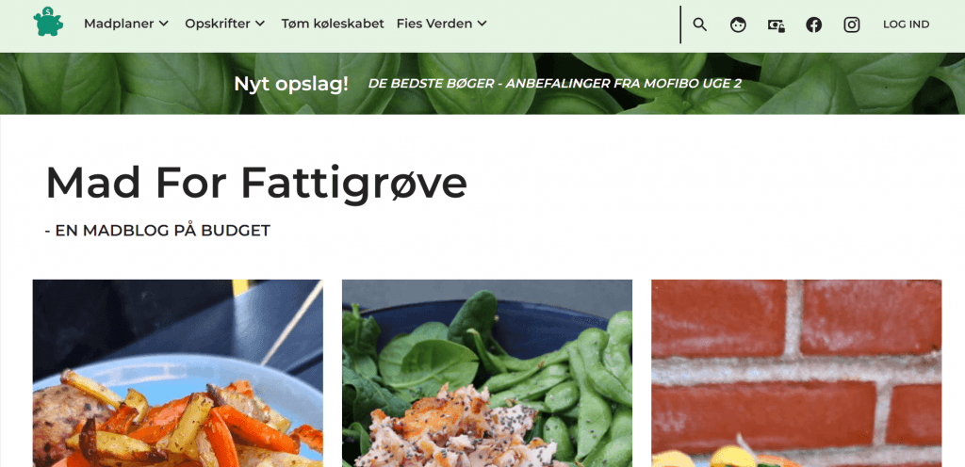965x467 pixels.
Task: Expand the Fies Verden chevron arrow
Action: point(482,24)
